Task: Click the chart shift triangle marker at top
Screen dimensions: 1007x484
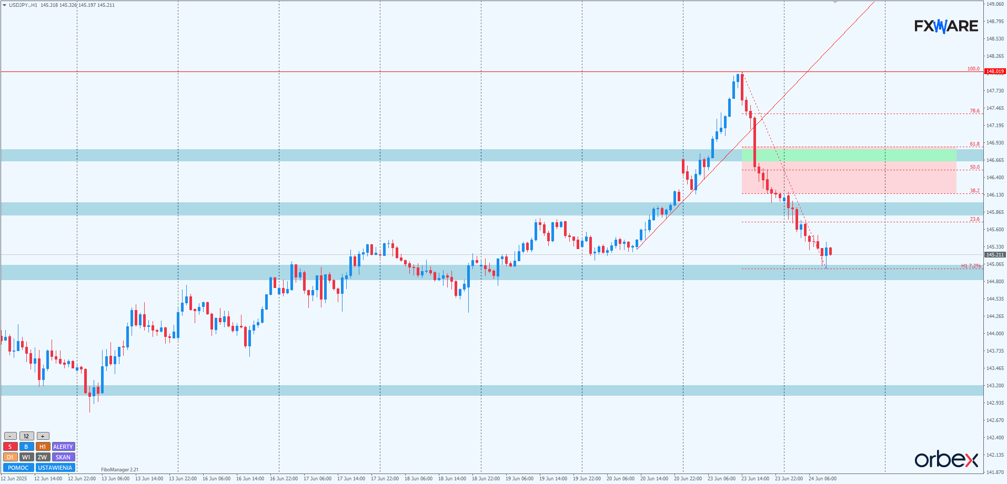Action: [x=835, y=3]
